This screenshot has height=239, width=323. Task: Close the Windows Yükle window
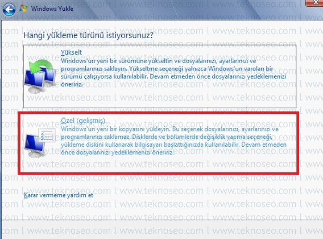314,2
